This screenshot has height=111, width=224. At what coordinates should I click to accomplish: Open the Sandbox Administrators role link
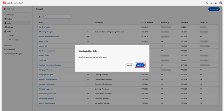pyautogui.click(x=47, y=51)
